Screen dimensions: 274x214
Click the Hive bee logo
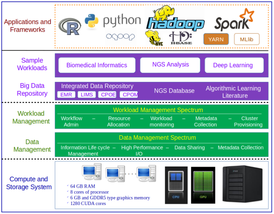[x=154, y=38]
